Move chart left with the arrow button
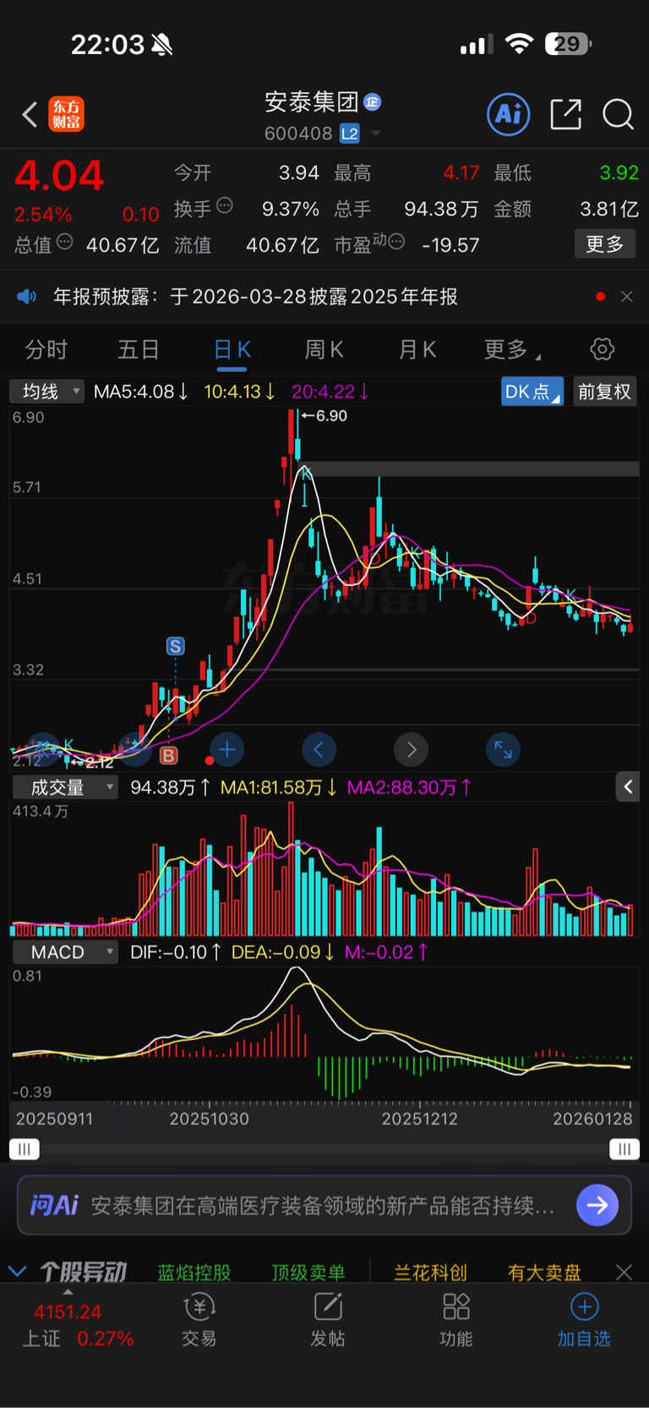The width and height of the screenshot is (649, 1408). click(319, 750)
